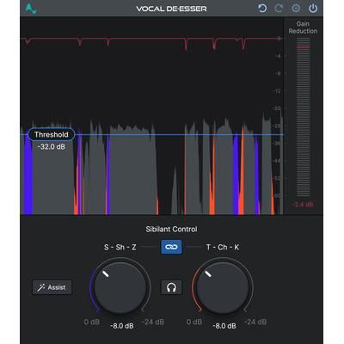Click the redo arrow icon
This screenshot has width=344, height=344.
(279, 9)
